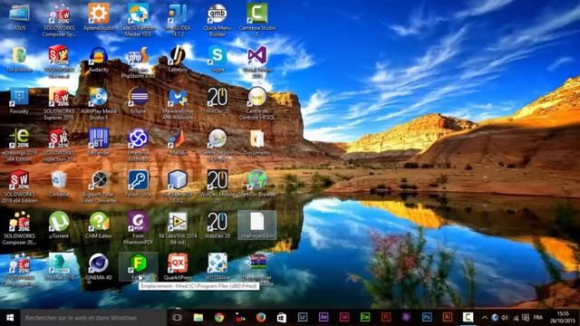The height and width of the screenshot is (326, 580).
Task: Select the µTorrent desktop icon
Action: [59, 225]
